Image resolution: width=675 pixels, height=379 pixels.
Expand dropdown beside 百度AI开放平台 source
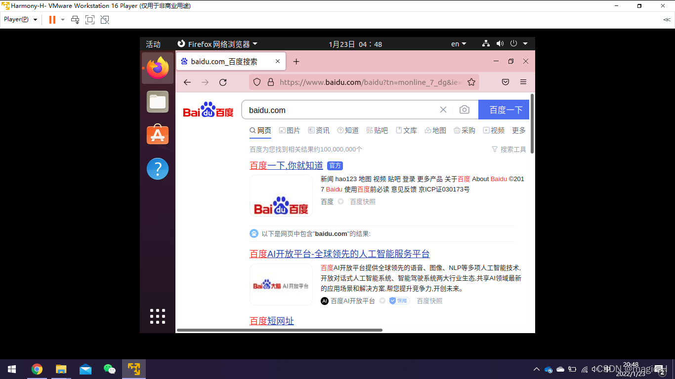(x=382, y=301)
